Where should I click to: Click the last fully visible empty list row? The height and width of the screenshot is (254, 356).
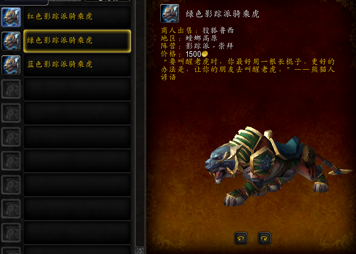tap(77, 233)
